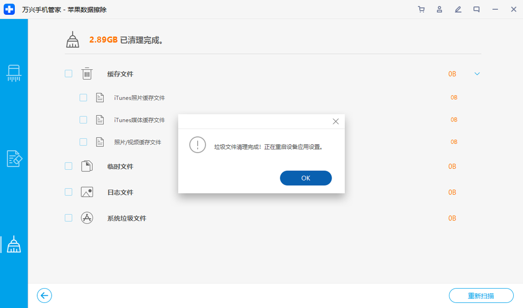Check the iTunes媒体缓存文件 item
The height and width of the screenshot is (308, 523).
coord(83,119)
